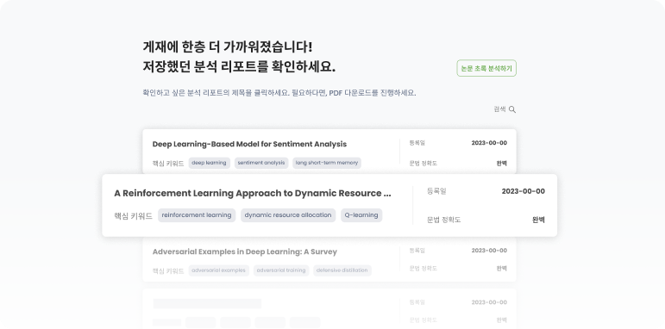Open Adversarial Examples in Deep Learning: A Survey
The width and height of the screenshot is (665, 329).
[245, 251]
